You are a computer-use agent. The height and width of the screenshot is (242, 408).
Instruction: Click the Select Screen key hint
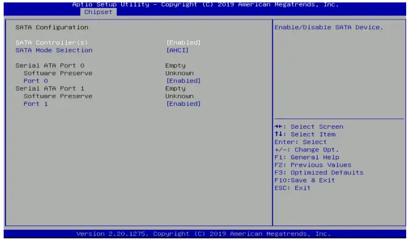tap(309, 126)
